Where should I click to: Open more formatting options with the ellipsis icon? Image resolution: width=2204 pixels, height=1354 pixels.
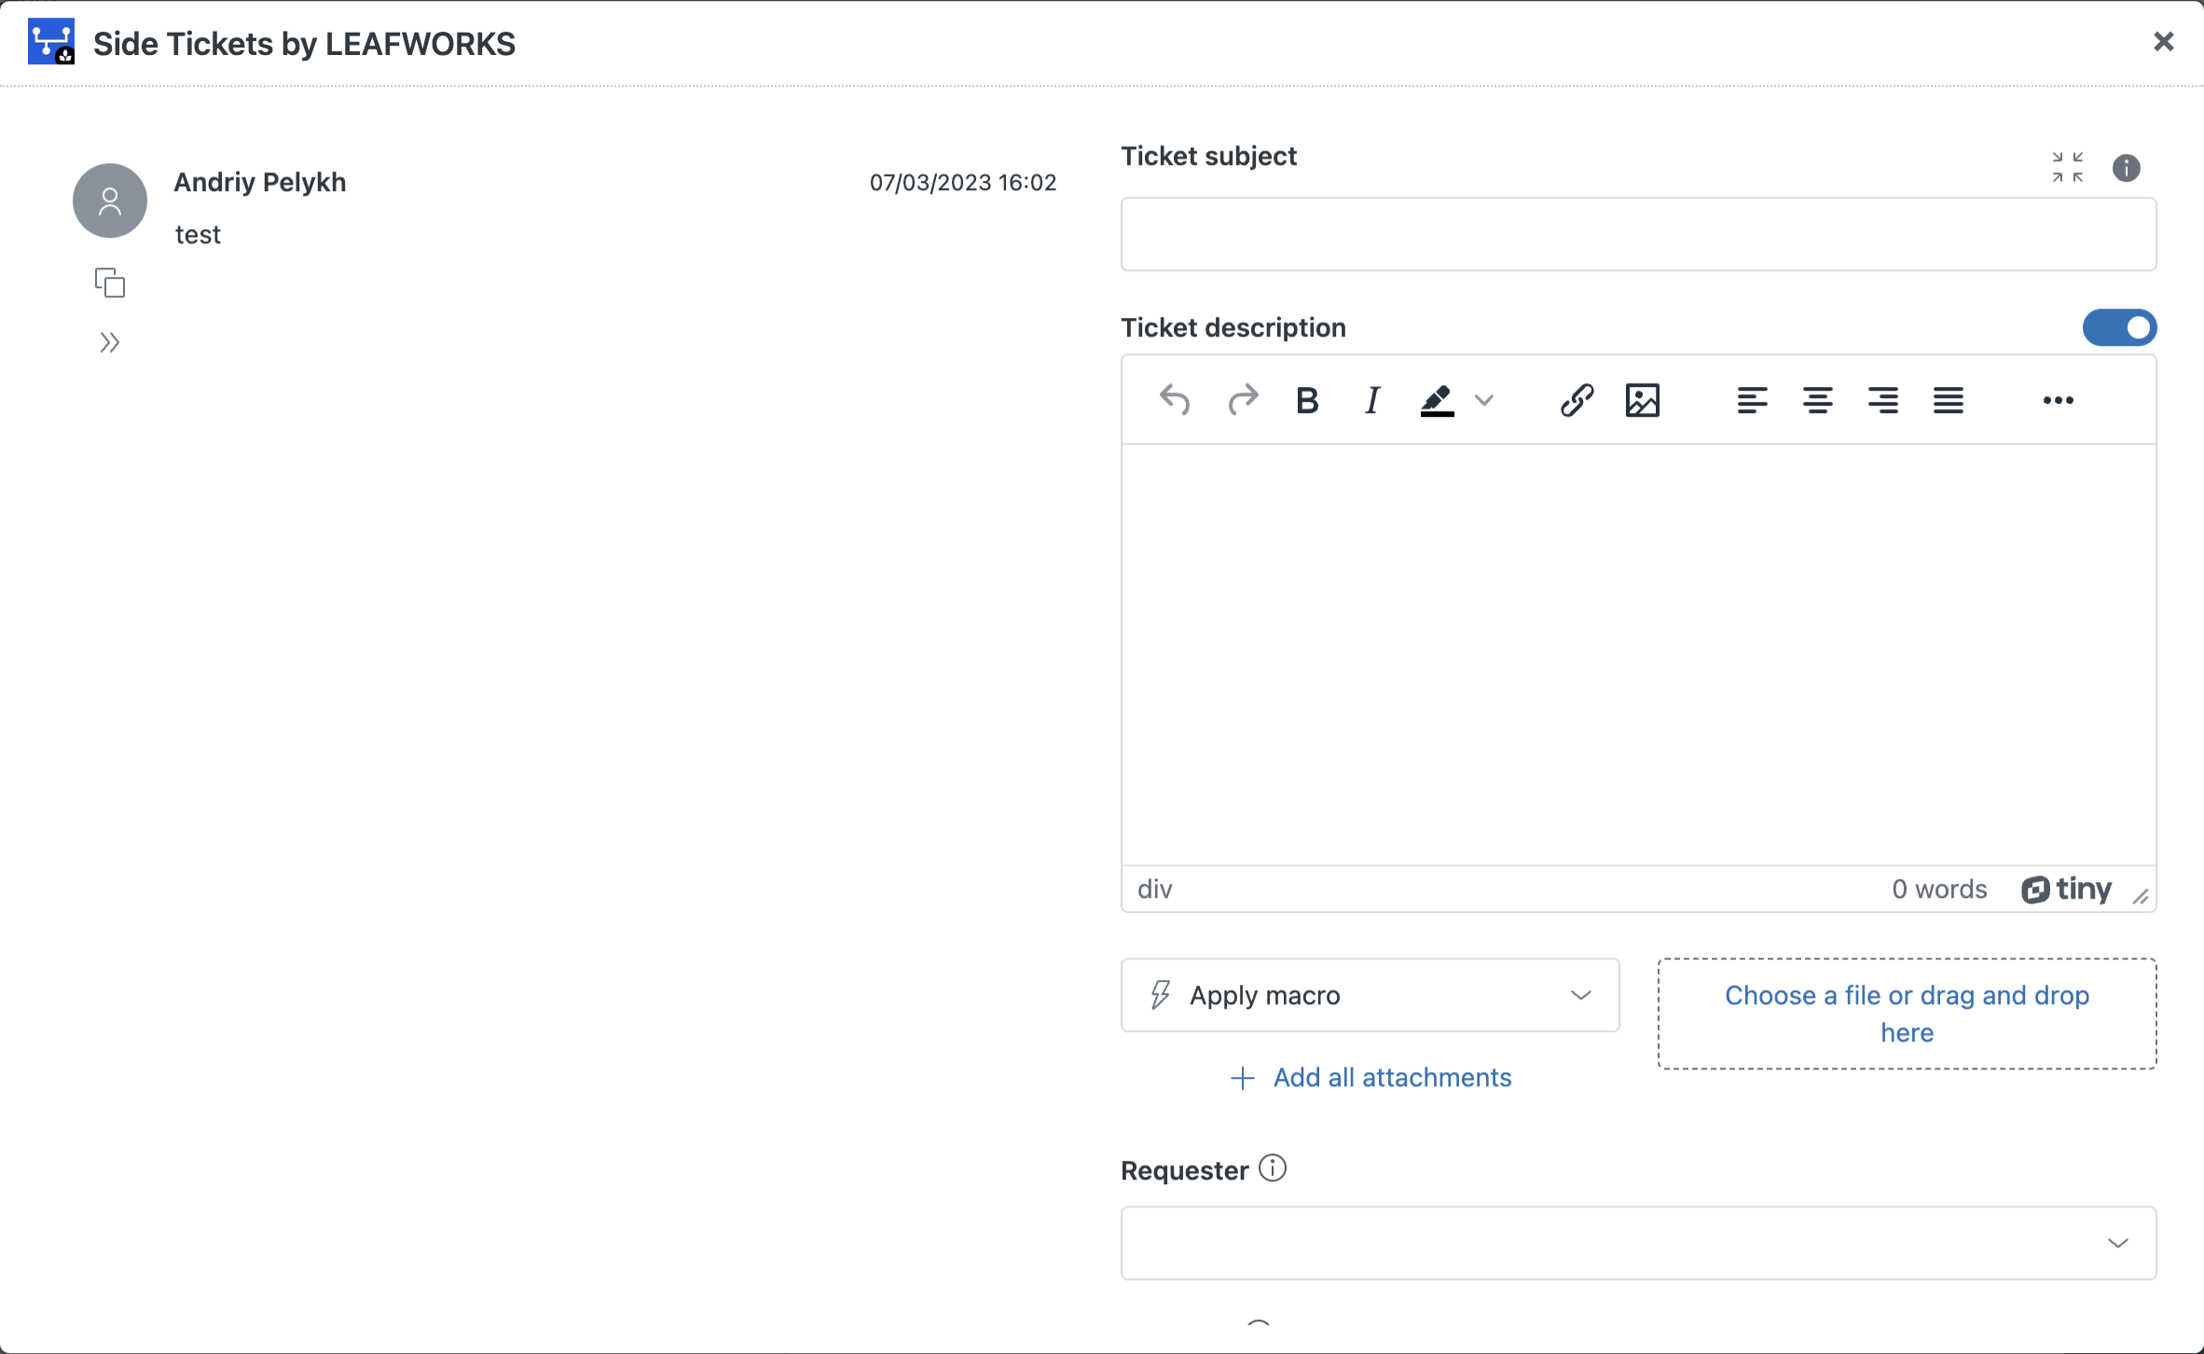click(2058, 400)
